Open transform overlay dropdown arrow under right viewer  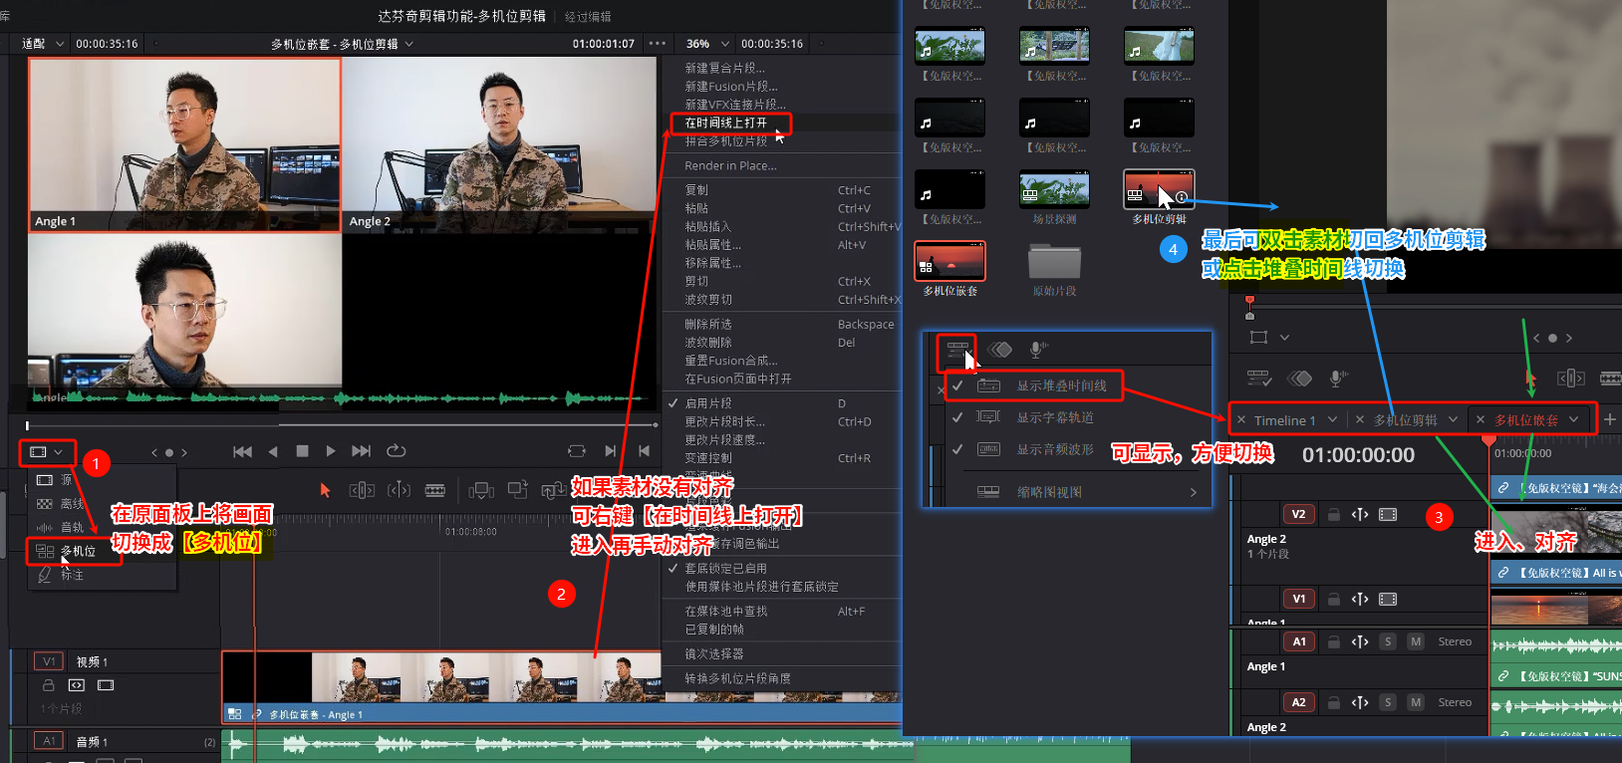1284,338
